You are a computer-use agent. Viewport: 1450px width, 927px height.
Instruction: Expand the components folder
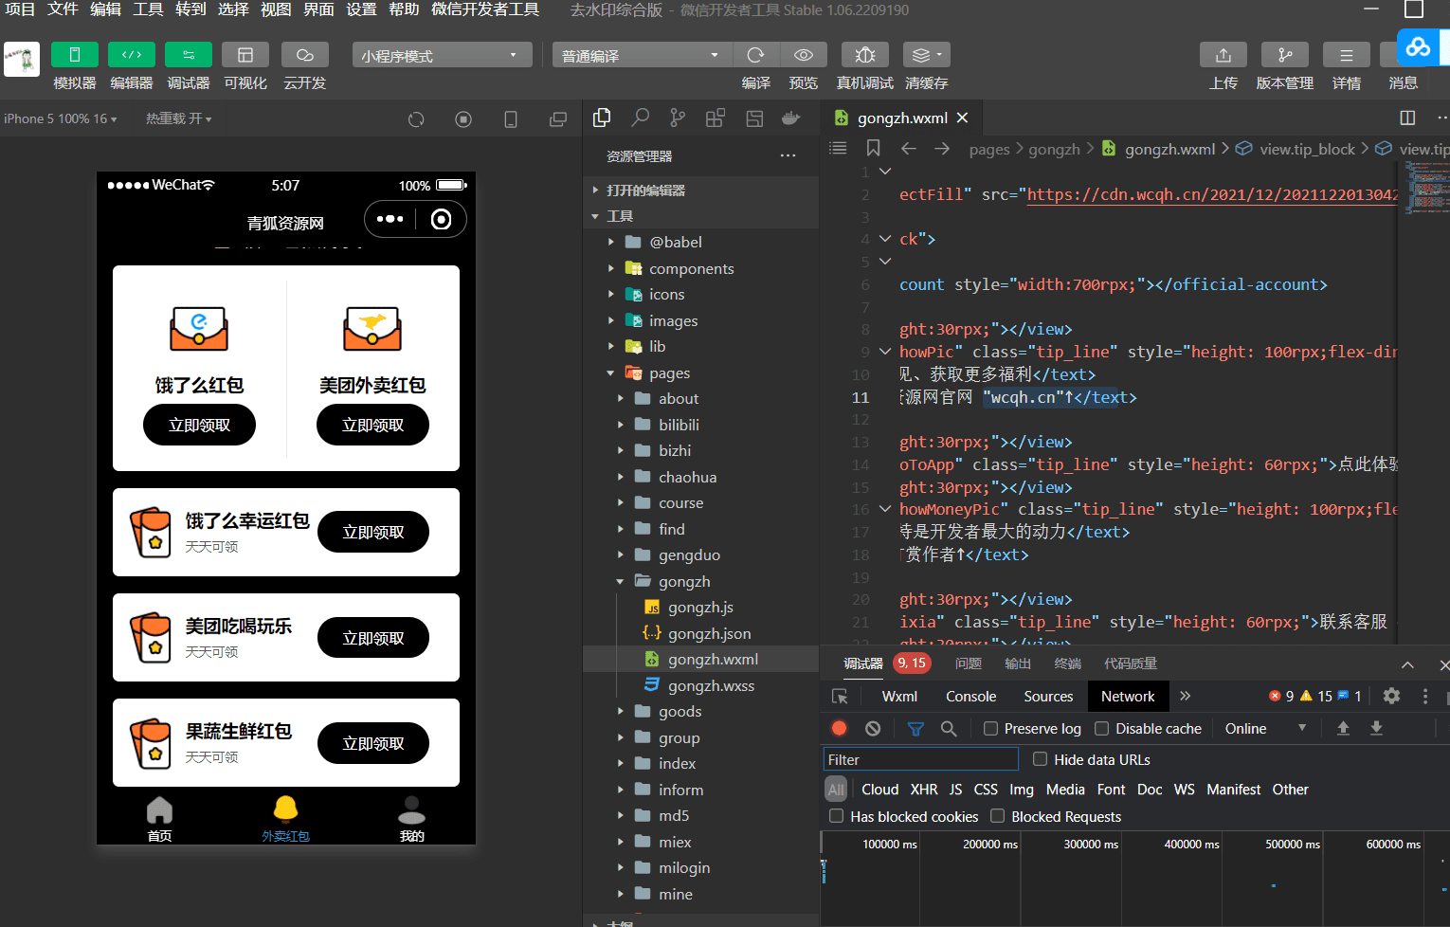700,268
